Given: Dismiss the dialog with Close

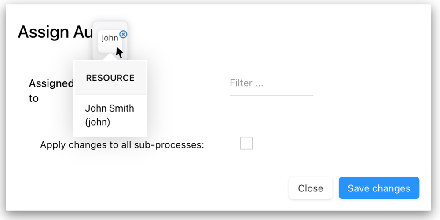Looking at the screenshot, I should [310, 188].
